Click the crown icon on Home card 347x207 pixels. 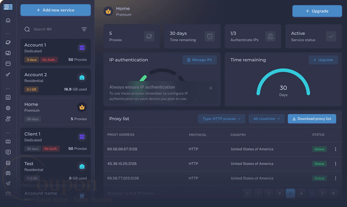point(82,107)
